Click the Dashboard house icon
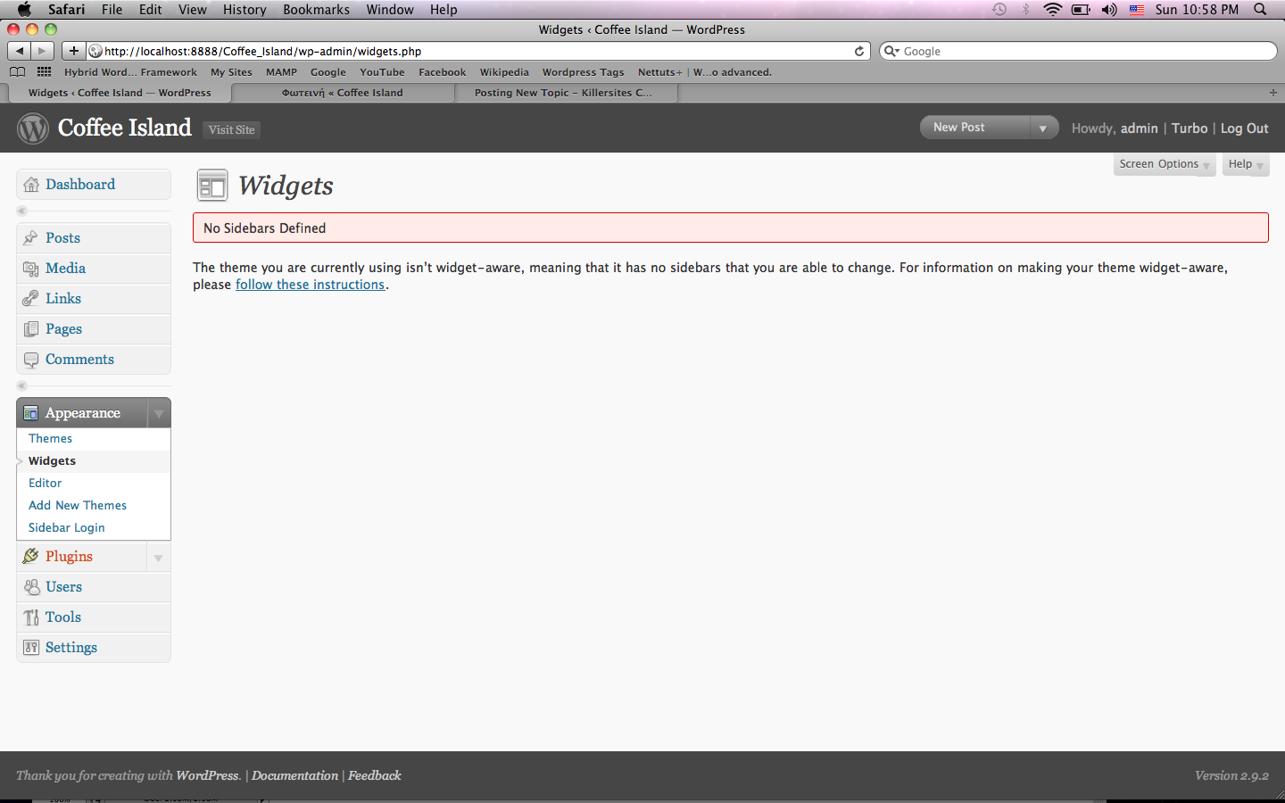Screen dimensions: 1285x803 pyautogui.click(x=31, y=185)
